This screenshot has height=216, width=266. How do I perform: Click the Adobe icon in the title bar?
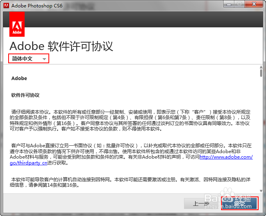point(7,5)
